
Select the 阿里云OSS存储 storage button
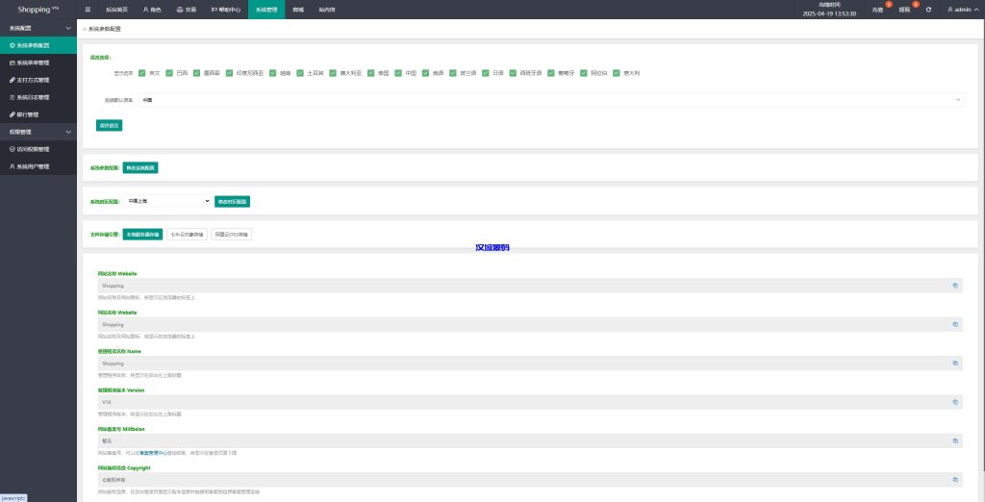231,234
